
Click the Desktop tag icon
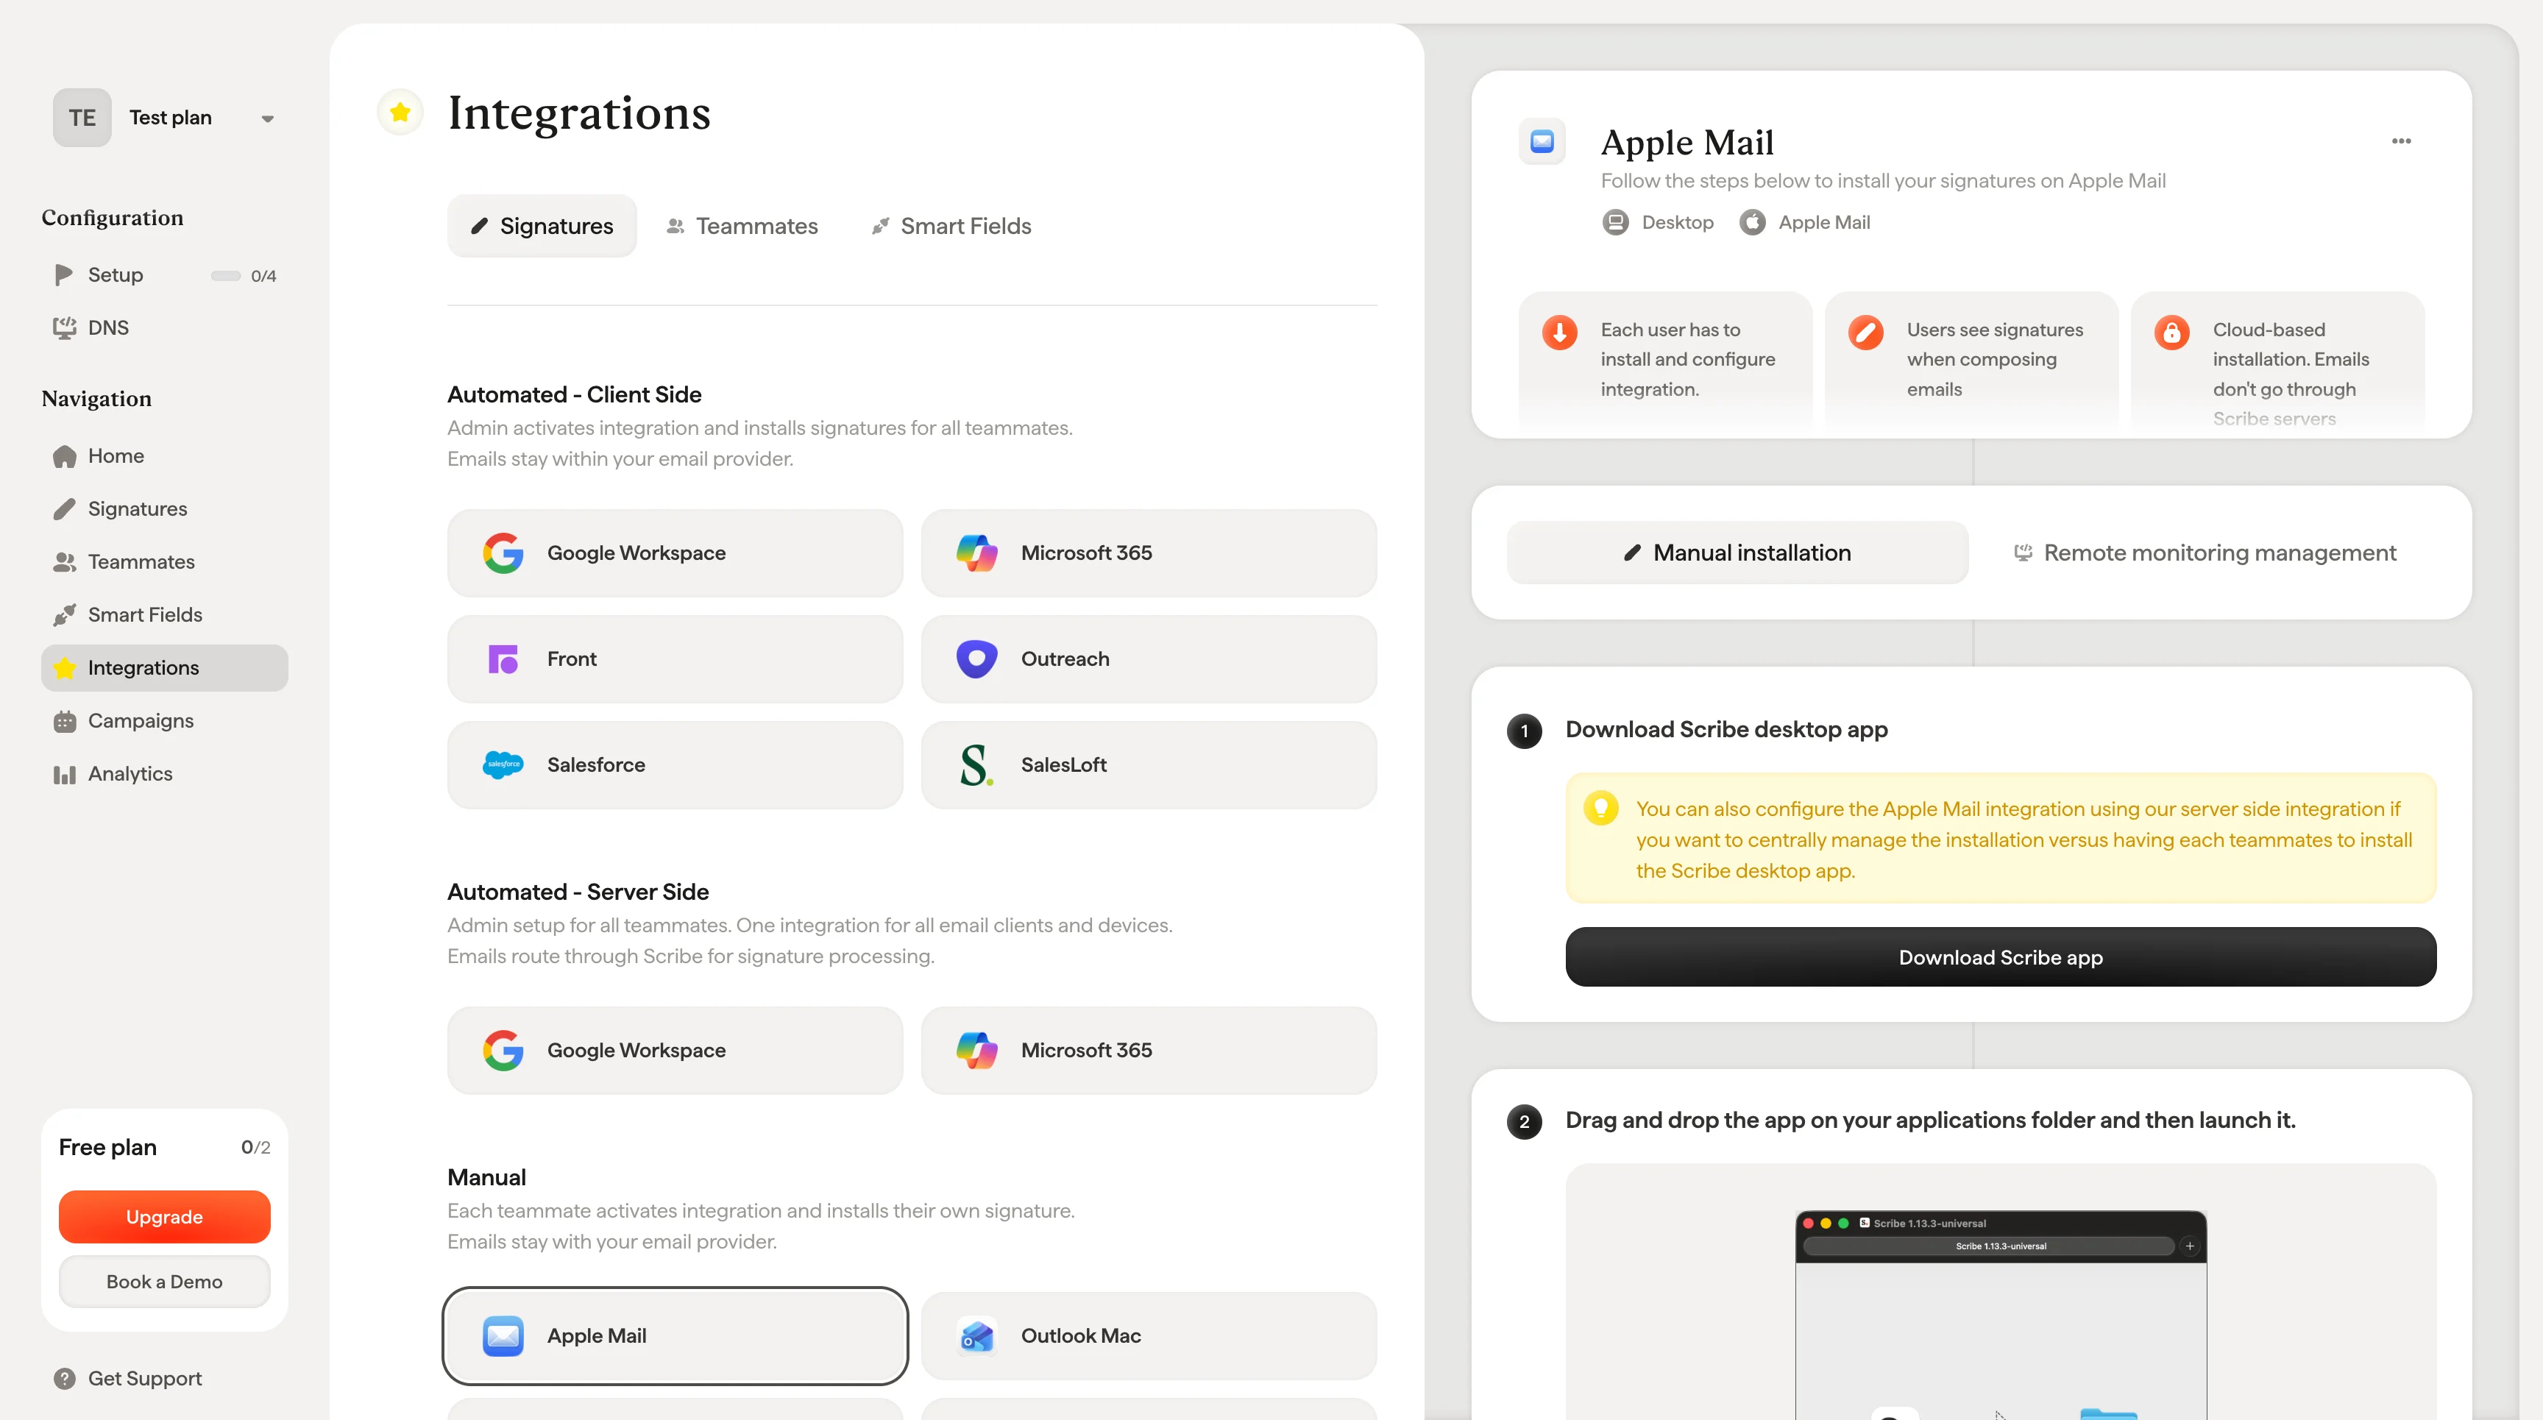coord(1616,222)
